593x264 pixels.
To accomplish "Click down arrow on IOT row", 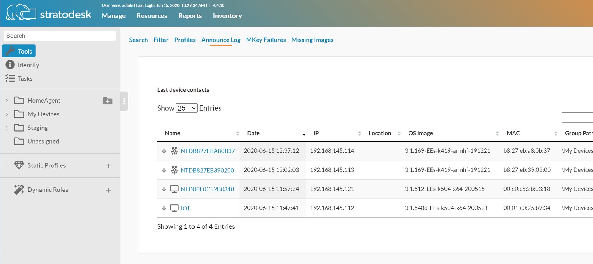I will 164,208.
